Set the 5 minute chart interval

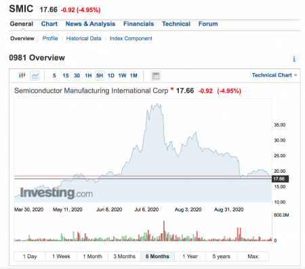tap(54, 76)
